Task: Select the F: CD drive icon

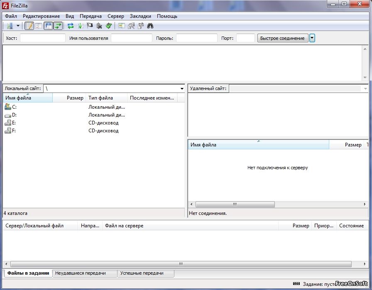Action: [8, 131]
